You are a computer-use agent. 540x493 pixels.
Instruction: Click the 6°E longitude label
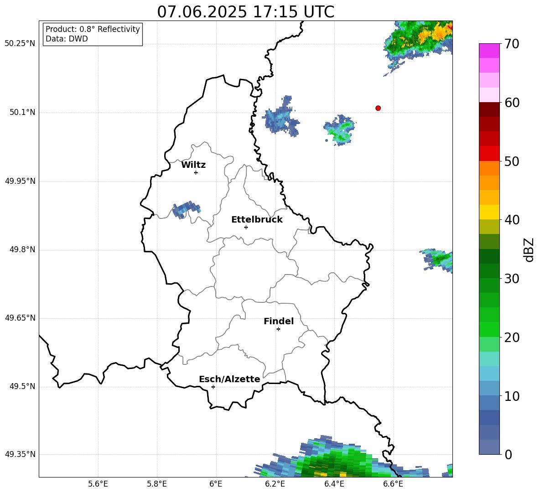(216, 484)
